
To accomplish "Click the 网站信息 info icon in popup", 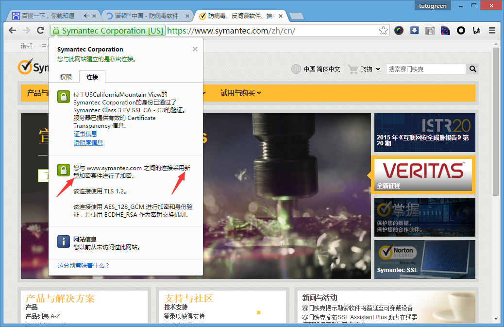I will pyautogui.click(x=64, y=241).
